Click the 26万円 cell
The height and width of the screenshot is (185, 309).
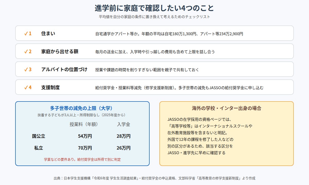(124, 148)
